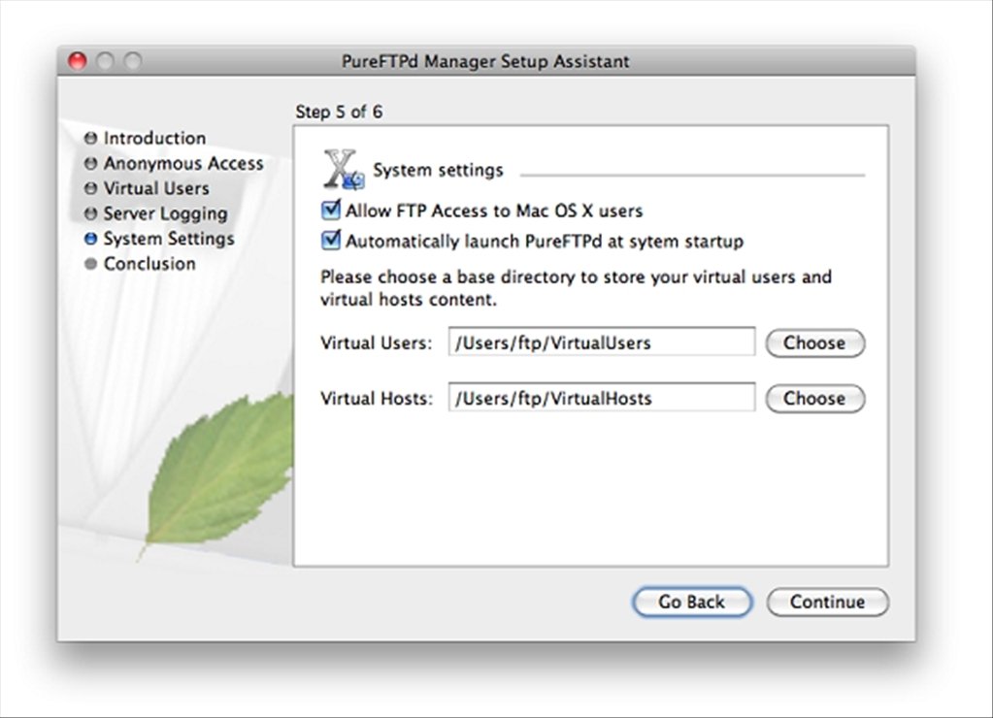The width and height of the screenshot is (993, 718).
Task: Close the Setup Assistant window
Action: (x=78, y=61)
